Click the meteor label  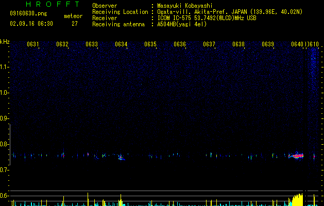pos(73,16)
